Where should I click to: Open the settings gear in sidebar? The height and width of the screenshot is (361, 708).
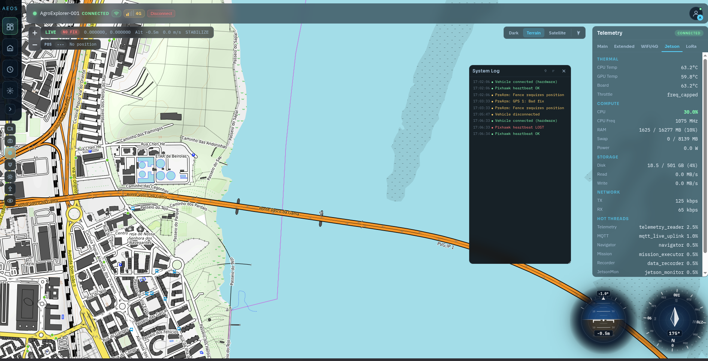click(10, 91)
